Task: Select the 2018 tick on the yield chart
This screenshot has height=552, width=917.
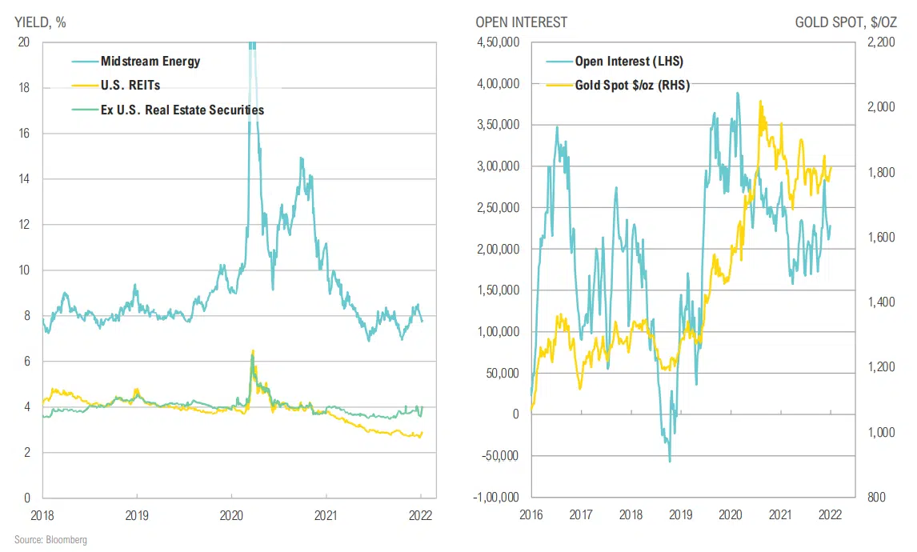Action: 43,515
